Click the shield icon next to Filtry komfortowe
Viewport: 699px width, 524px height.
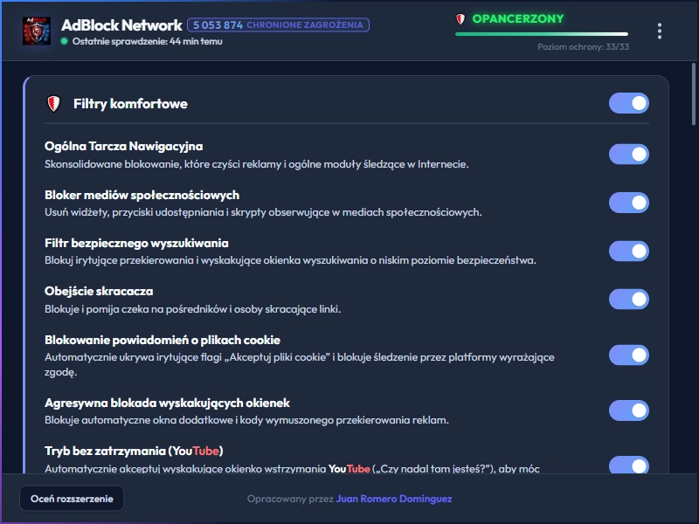point(53,104)
